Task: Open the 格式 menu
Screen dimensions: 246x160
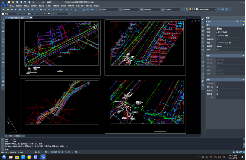Action: [x=41, y=6]
